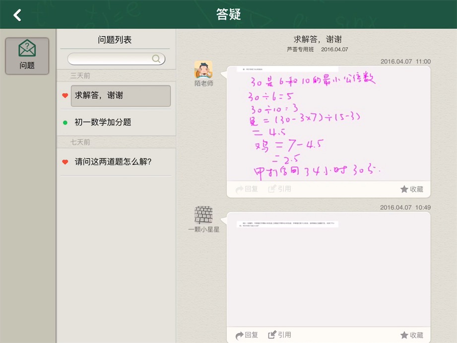Tap red heart beside 求解答，谢谢
Image resolution: width=457 pixels, height=343 pixels.
click(x=65, y=96)
